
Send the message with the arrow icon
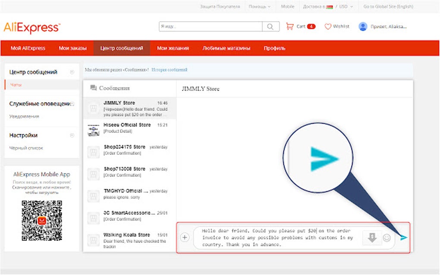[403, 238]
